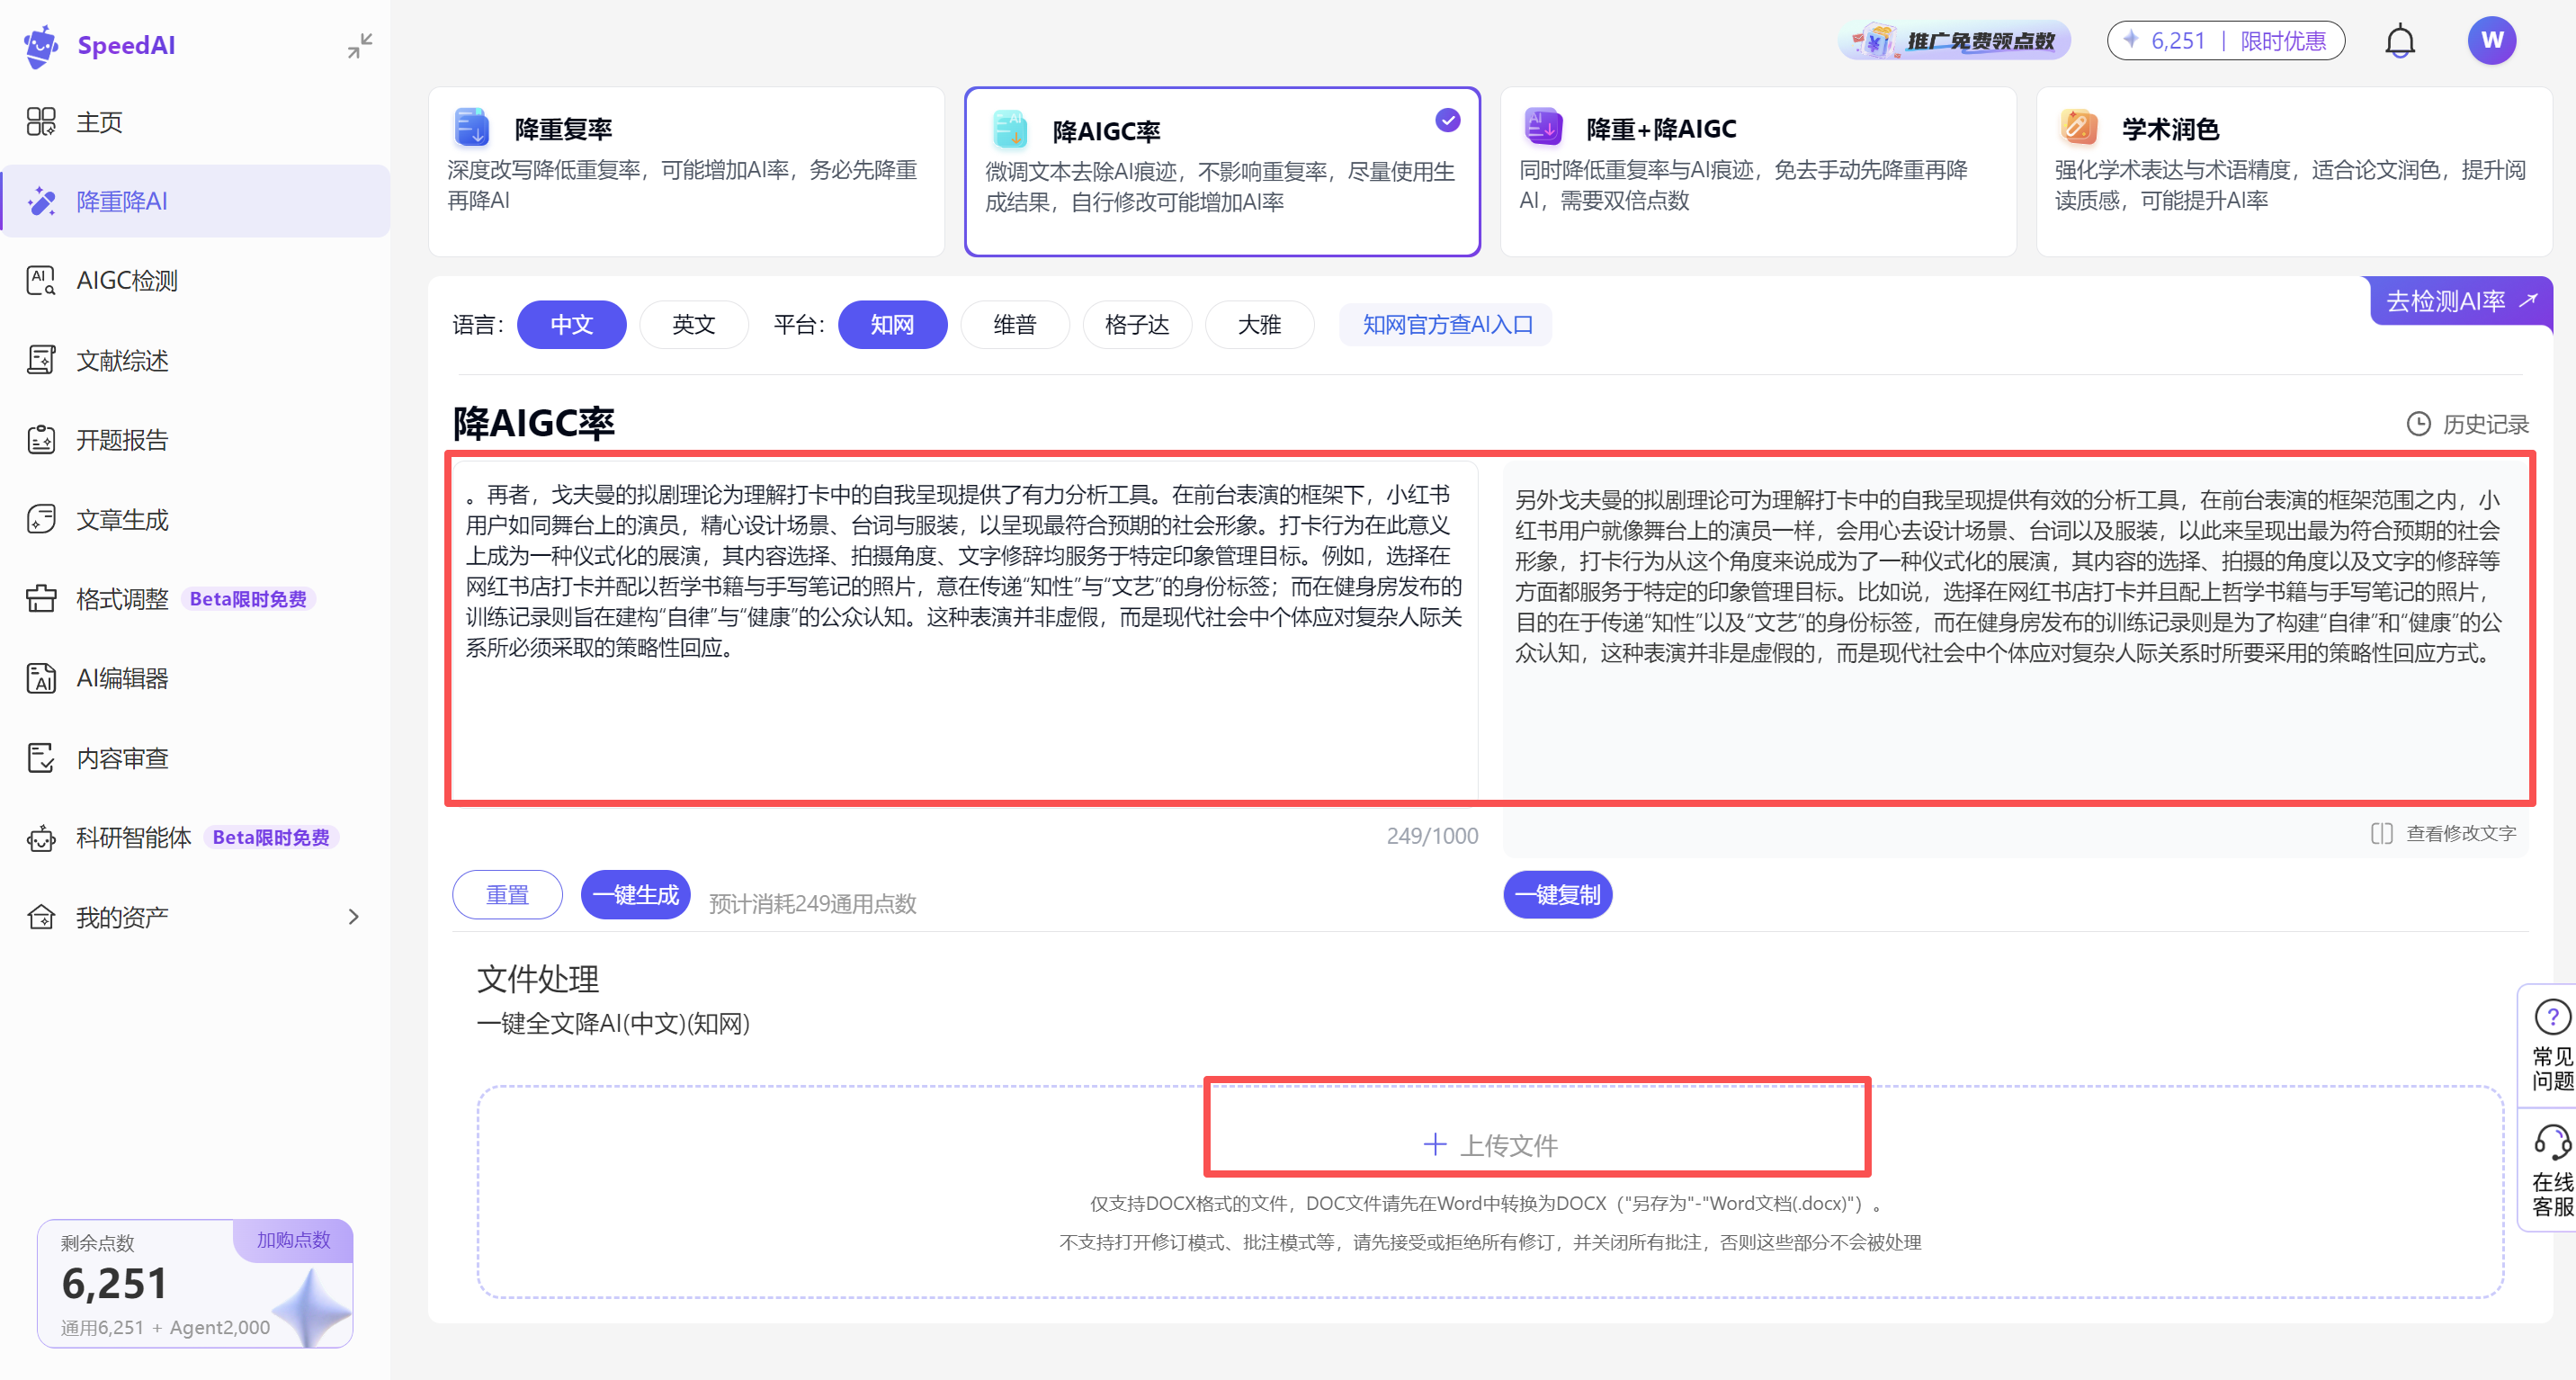Screen dimensions: 2576x1380
Task: Select 格子达 platform option
Action: [x=1136, y=325]
